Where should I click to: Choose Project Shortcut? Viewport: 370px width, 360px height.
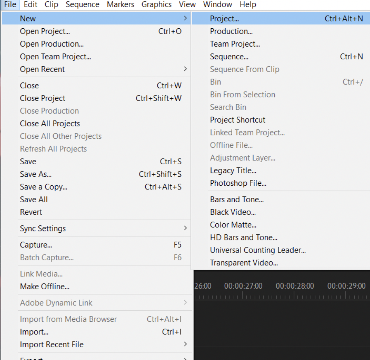tap(281, 120)
